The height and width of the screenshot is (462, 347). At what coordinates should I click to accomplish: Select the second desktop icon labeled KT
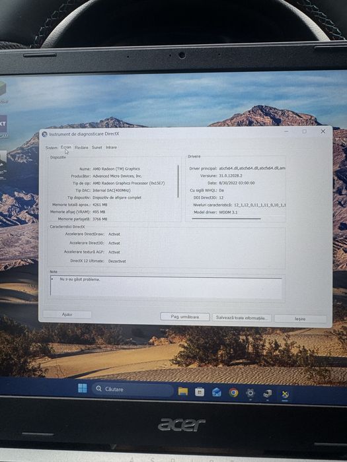(3, 124)
